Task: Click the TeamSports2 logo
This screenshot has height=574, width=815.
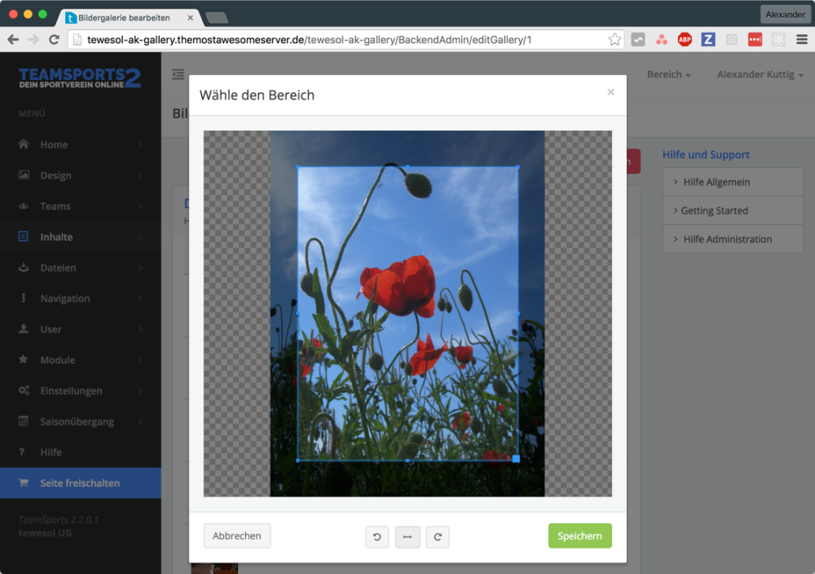Action: click(x=80, y=78)
